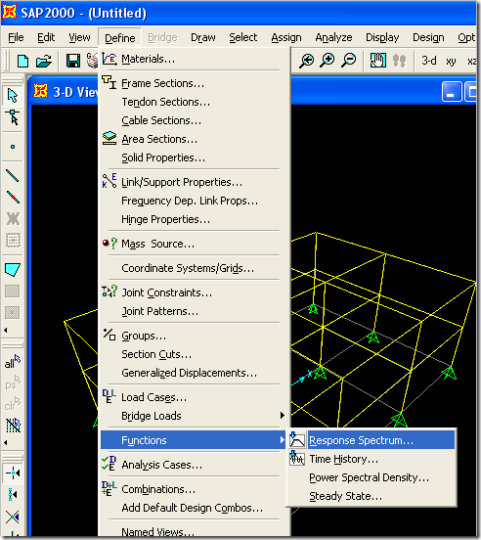Select Response Spectrum... in submenu

372,440
